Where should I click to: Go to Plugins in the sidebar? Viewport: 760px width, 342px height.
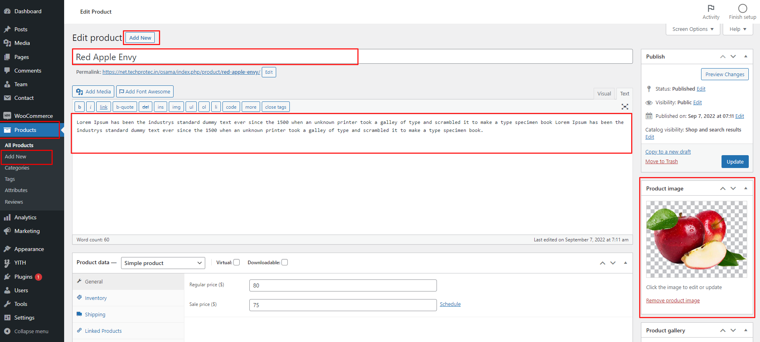[23, 277]
